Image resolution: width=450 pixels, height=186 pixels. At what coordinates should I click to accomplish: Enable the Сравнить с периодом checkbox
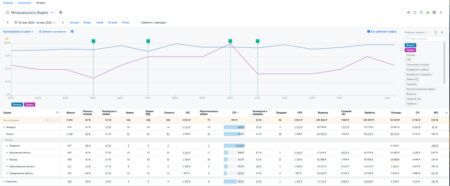(138, 22)
